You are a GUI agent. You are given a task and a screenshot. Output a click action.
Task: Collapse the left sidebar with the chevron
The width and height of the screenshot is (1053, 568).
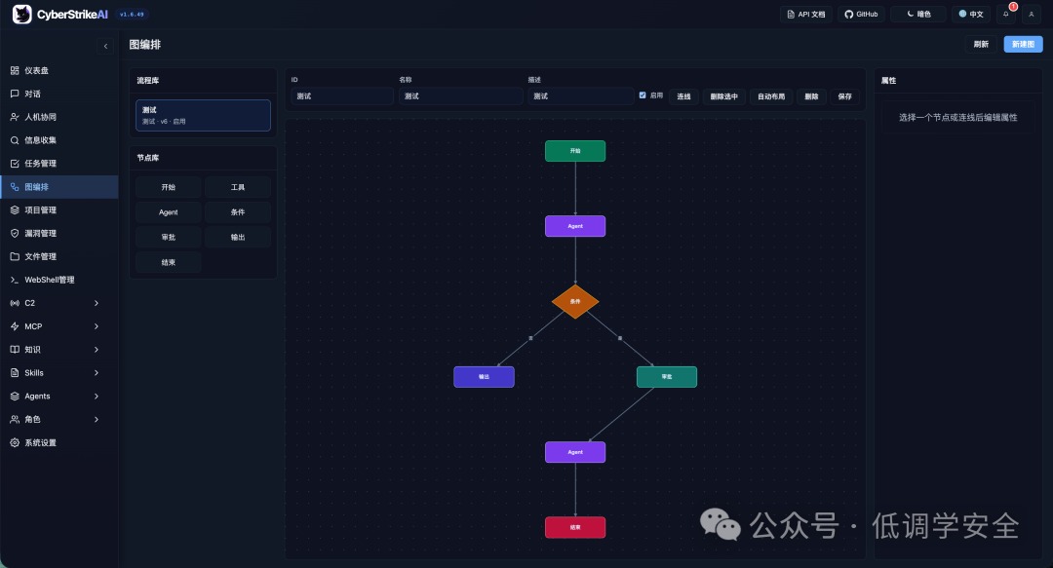[105, 47]
